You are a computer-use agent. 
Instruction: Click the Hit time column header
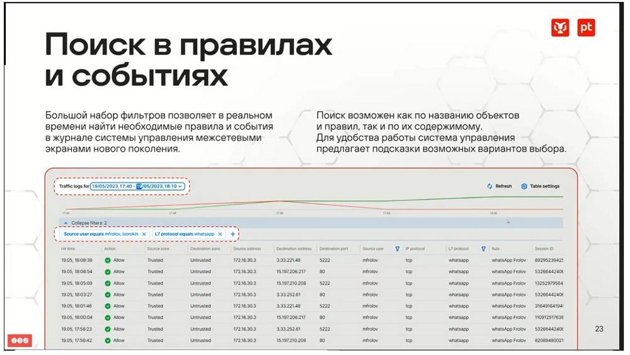pos(68,249)
